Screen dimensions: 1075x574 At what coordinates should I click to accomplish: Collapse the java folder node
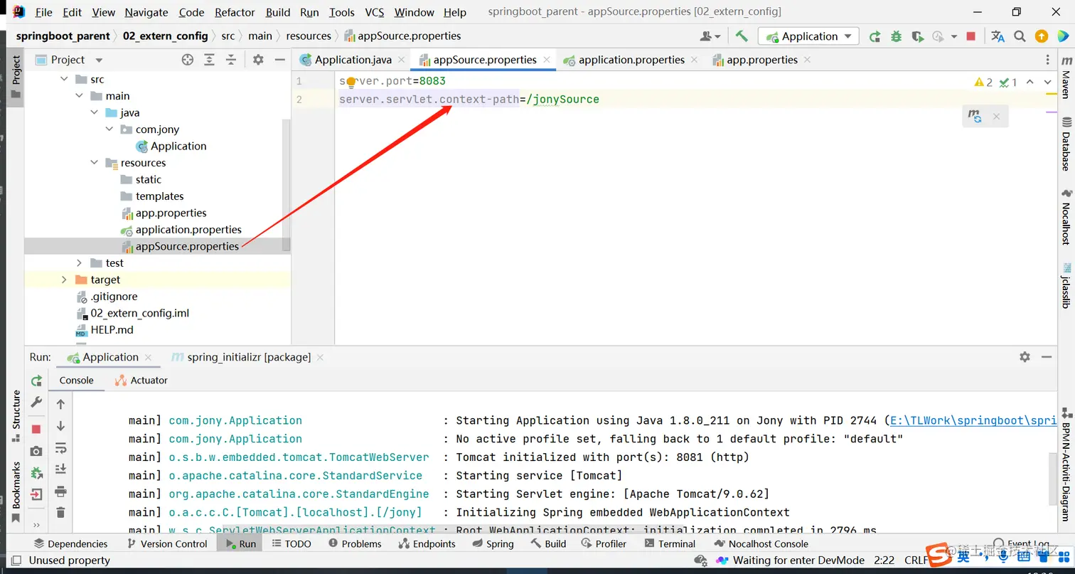coord(94,112)
